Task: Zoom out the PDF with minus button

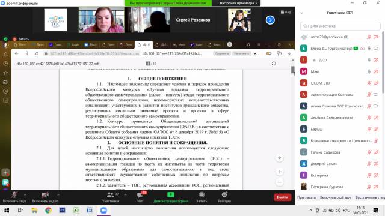Action: pyautogui.click(x=279, y=182)
